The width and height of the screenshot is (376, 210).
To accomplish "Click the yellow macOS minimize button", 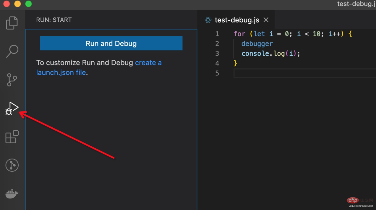I will [17, 4].
